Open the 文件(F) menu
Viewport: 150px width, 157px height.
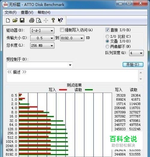point(10,13)
